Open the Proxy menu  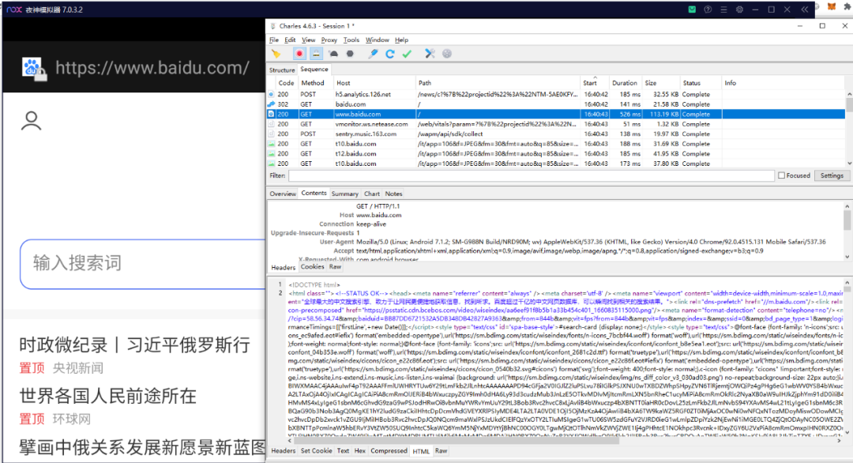[329, 40]
